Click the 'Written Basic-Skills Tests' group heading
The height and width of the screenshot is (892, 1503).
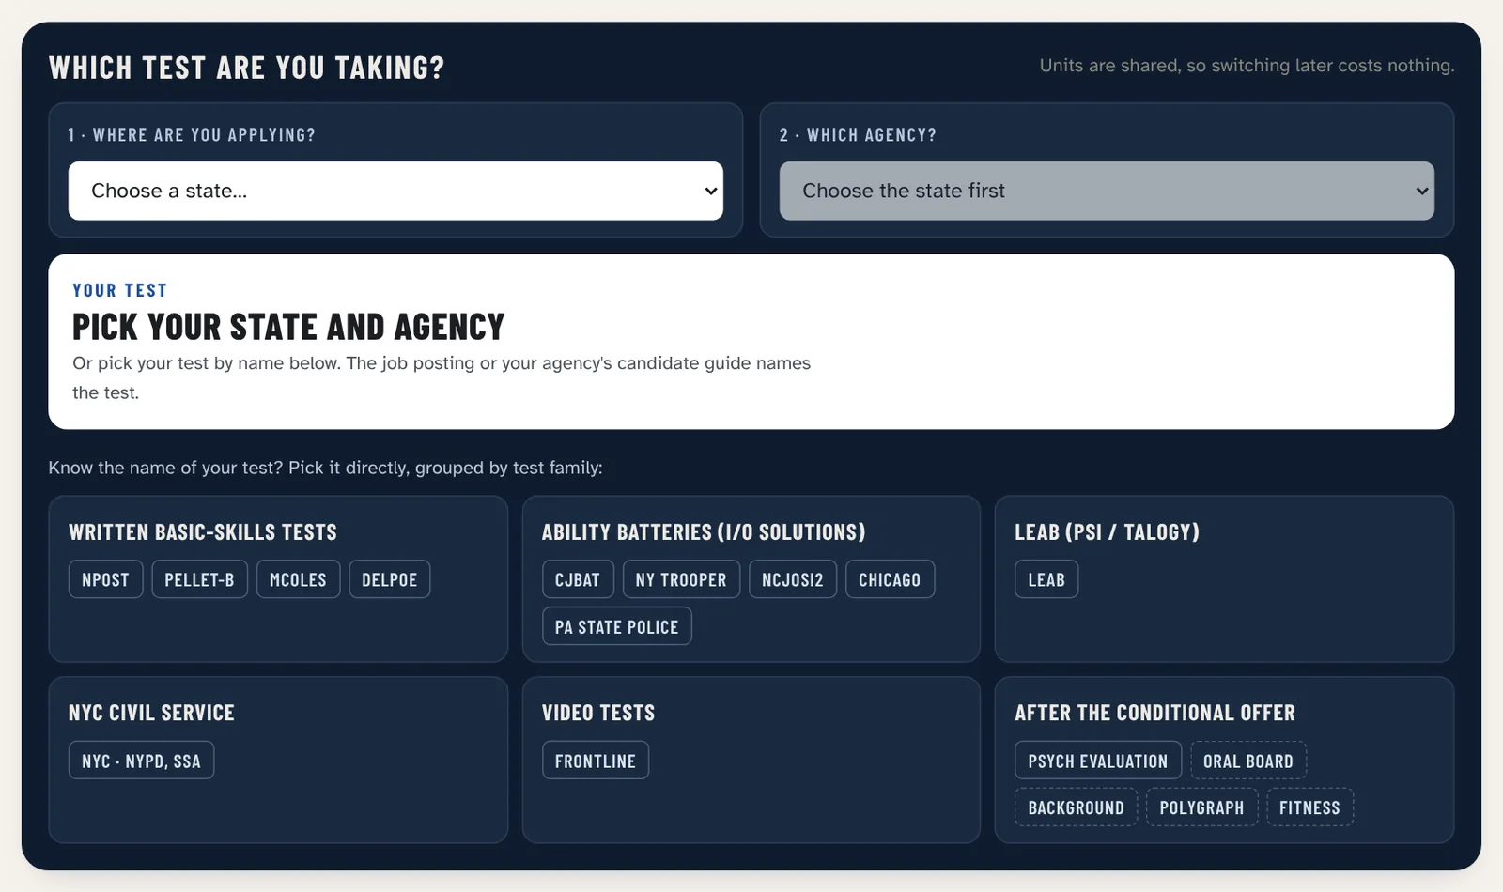pyautogui.click(x=203, y=532)
